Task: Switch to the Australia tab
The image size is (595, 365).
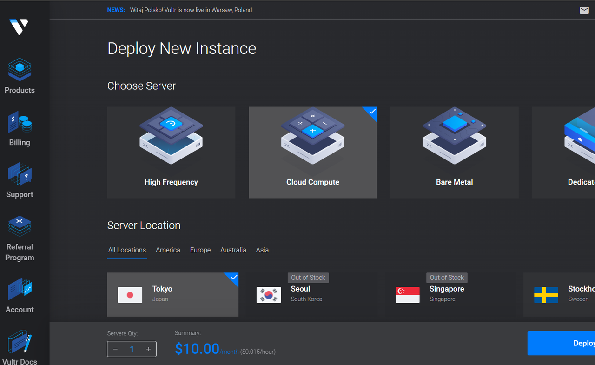Action: point(233,250)
